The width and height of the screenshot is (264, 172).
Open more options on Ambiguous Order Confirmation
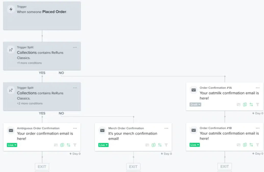pos(75,128)
